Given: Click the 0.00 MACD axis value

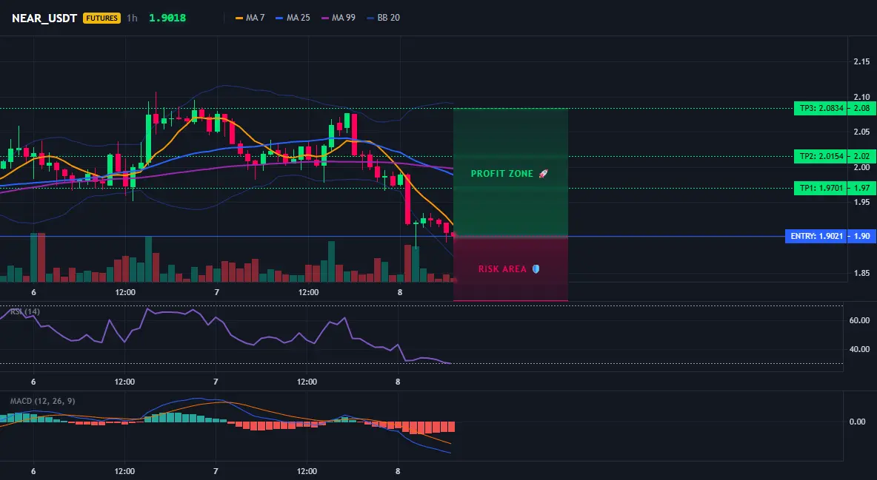Looking at the screenshot, I should click(x=858, y=422).
